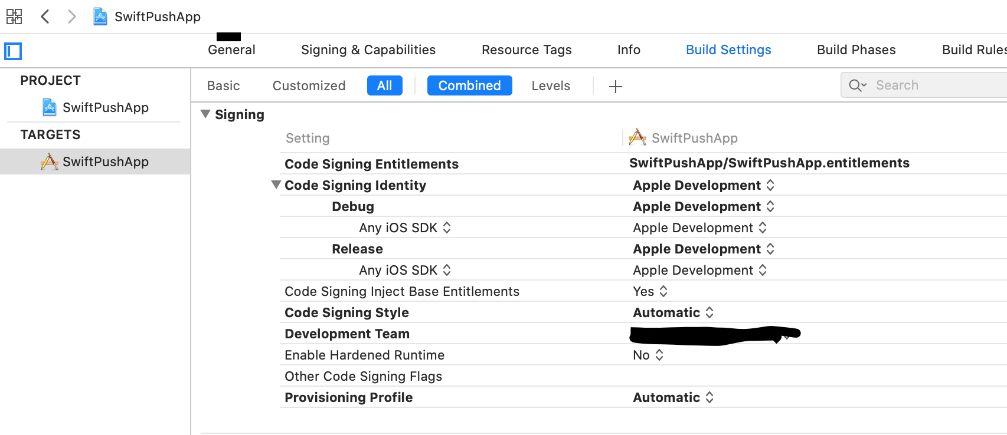Click the search magnifier filter icon
Screen dimensions: 1007x435
click(857, 85)
